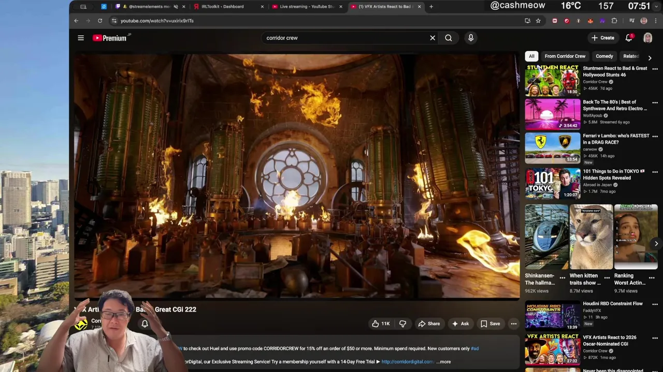
Task: Filter by Comedy chip
Action: tap(604, 56)
